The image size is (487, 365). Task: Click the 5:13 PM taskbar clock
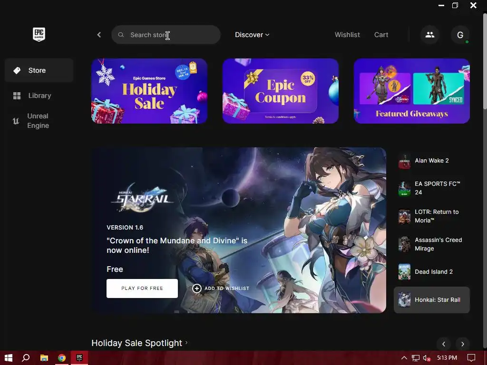click(447, 358)
